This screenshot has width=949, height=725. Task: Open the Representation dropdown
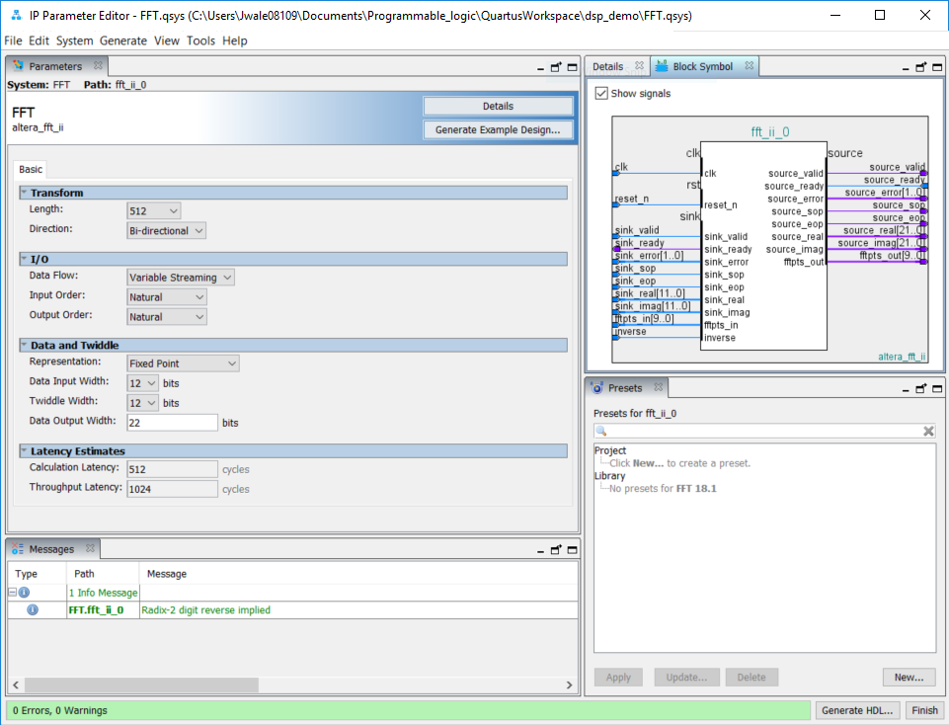pos(183,363)
